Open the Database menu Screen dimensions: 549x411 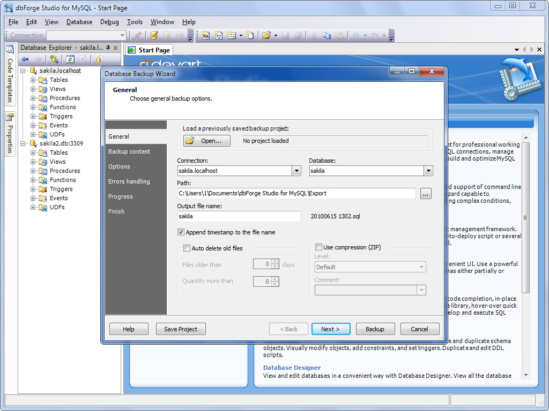[79, 22]
